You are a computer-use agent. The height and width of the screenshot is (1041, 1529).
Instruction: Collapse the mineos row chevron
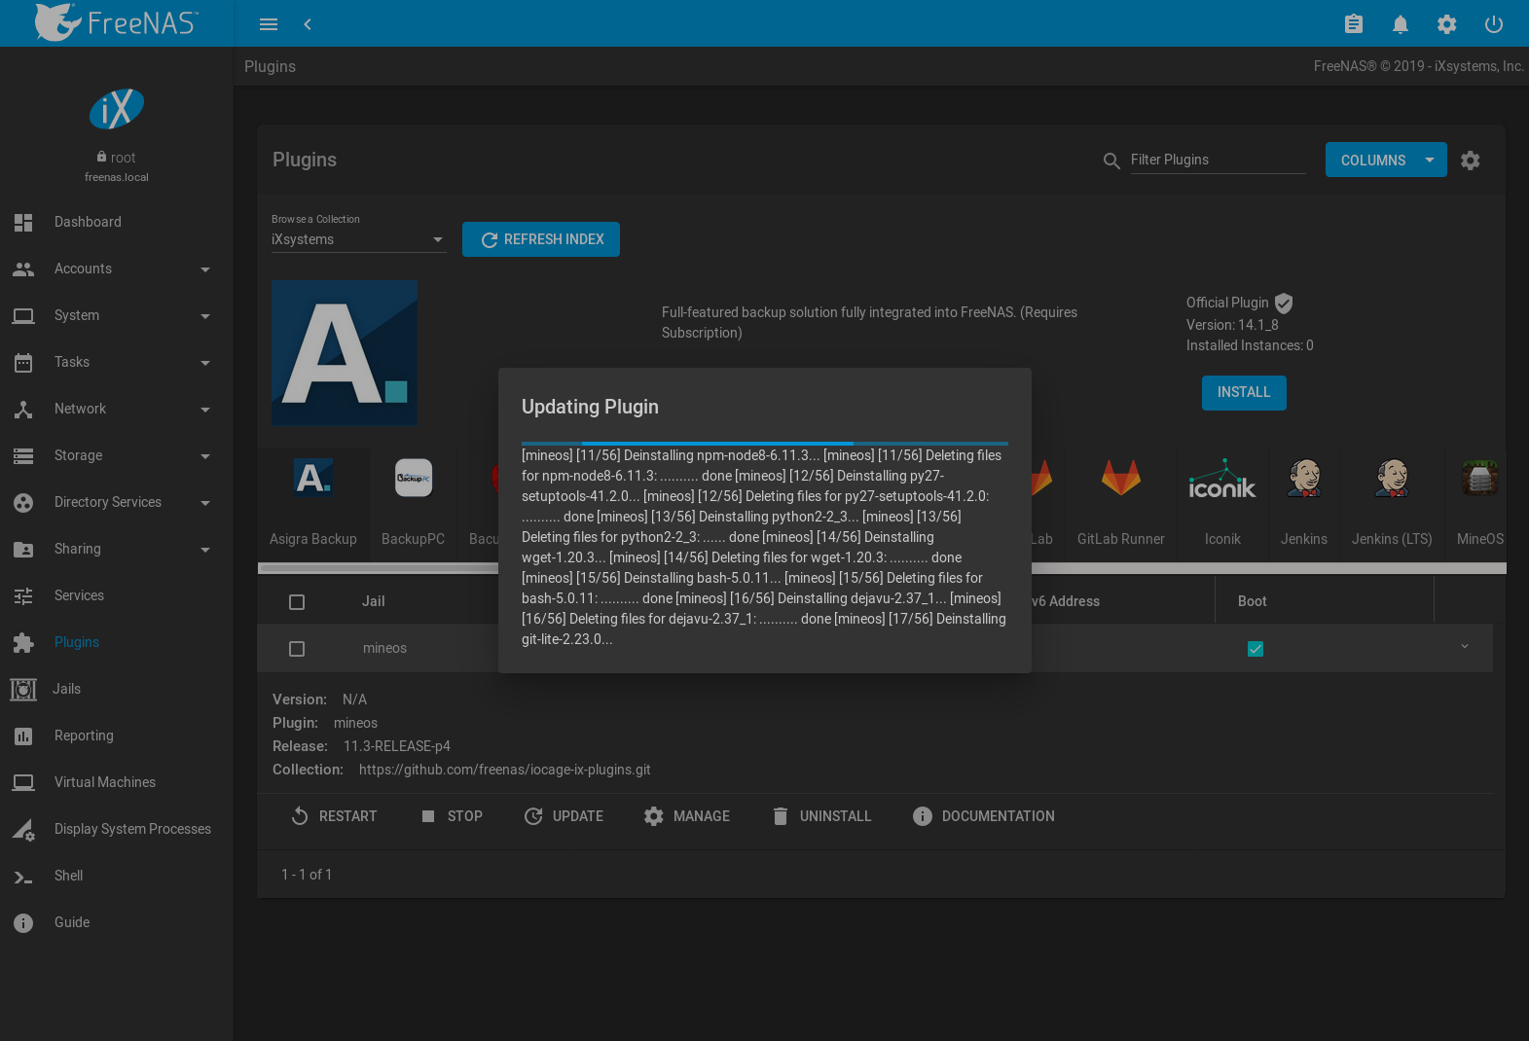coord(1465,647)
